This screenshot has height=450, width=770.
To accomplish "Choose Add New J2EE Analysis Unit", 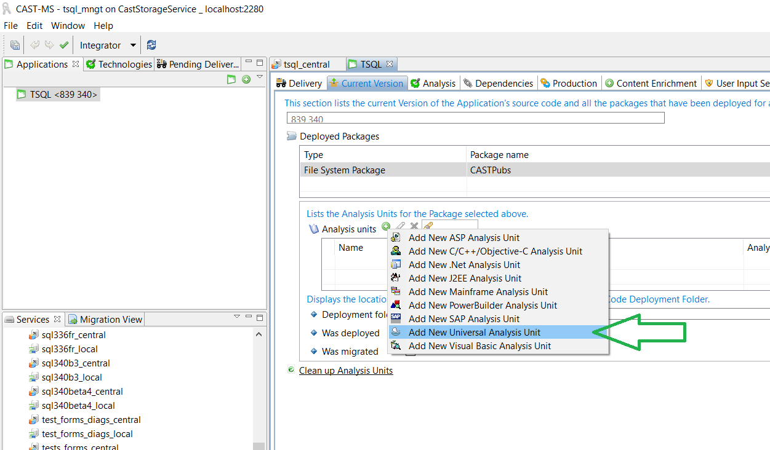I will point(465,278).
